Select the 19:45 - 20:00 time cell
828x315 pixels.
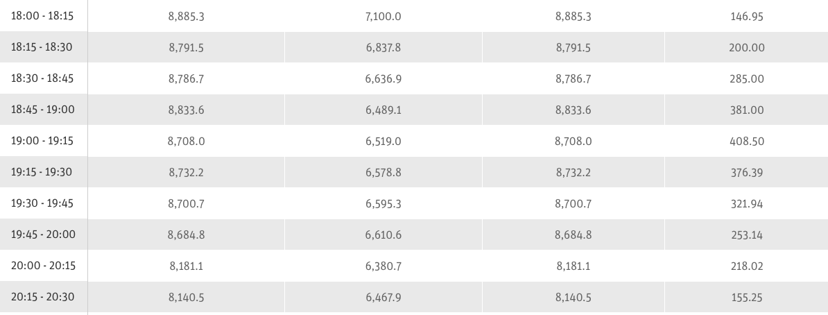(42, 235)
